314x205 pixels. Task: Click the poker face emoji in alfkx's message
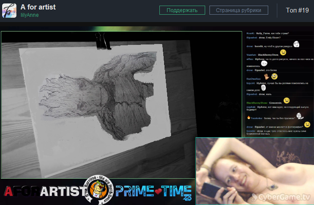click(264, 63)
